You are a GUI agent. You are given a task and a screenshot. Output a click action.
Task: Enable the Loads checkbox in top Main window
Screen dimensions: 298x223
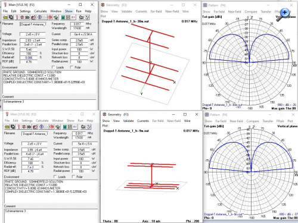[53, 67]
